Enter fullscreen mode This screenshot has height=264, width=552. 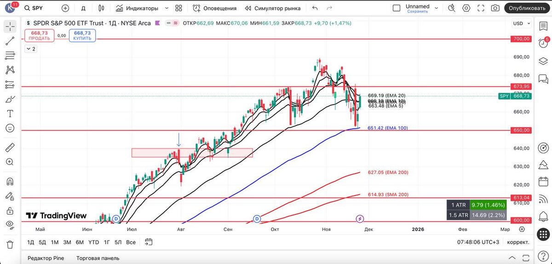pyautogui.click(x=481, y=8)
